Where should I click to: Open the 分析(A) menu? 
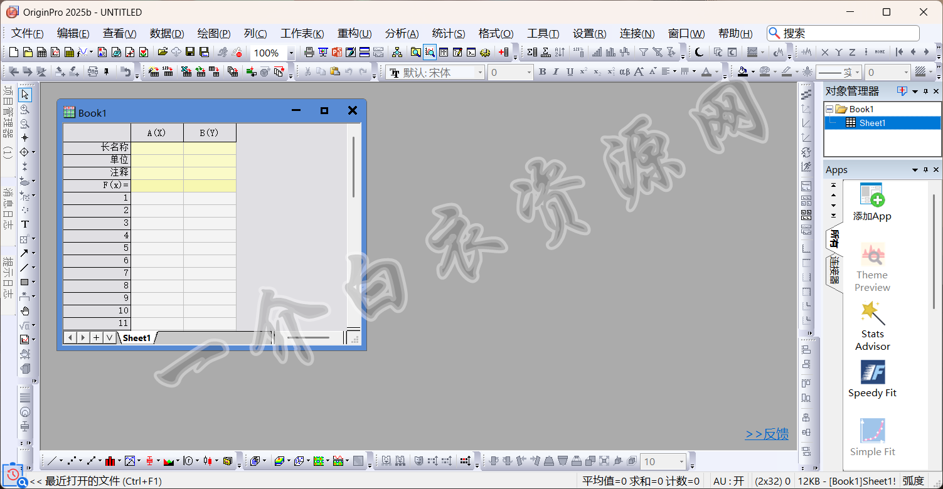point(402,33)
